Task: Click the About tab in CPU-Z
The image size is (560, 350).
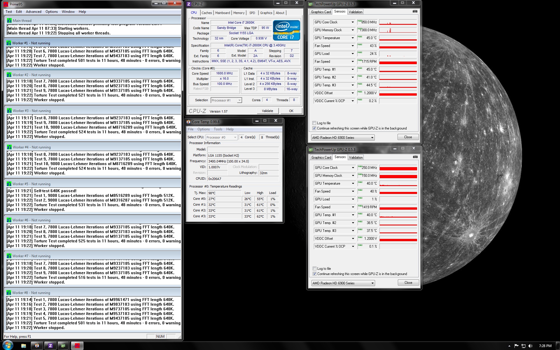Action: (x=280, y=13)
